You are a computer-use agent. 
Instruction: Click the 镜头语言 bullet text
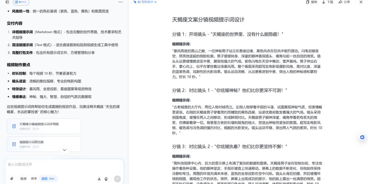coord(46,81)
